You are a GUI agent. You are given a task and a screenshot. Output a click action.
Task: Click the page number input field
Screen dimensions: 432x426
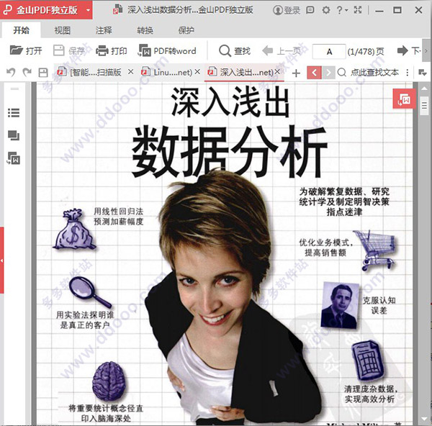click(x=329, y=52)
